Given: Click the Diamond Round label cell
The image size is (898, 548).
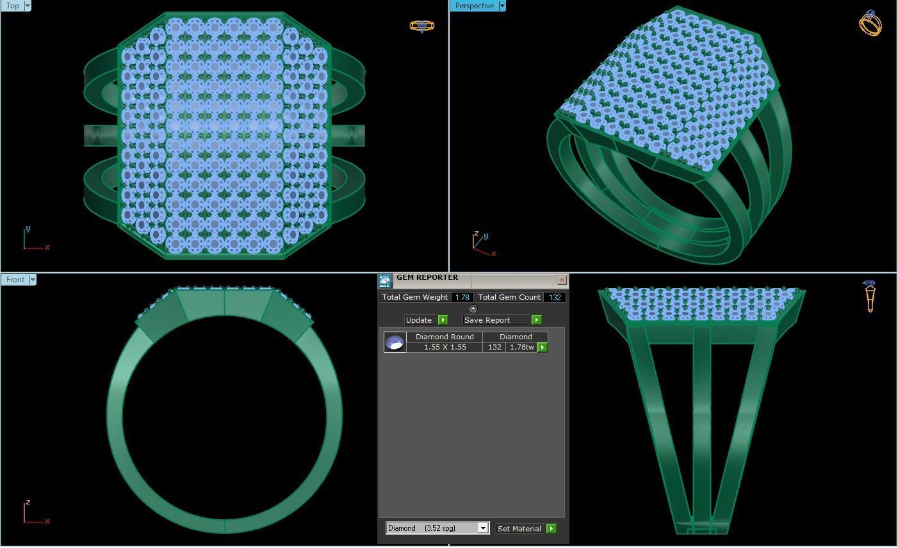Looking at the screenshot, I should (x=445, y=337).
